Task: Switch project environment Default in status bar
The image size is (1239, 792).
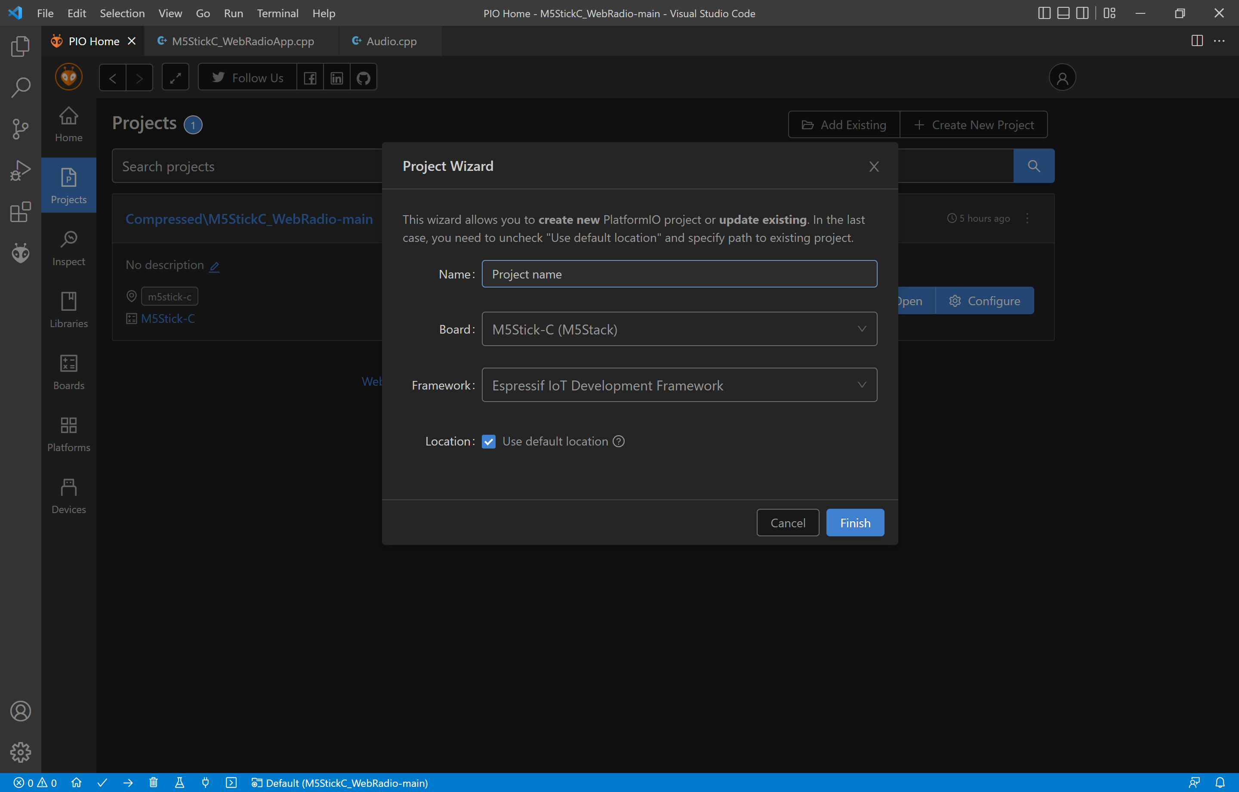Action: pos(339,783)
